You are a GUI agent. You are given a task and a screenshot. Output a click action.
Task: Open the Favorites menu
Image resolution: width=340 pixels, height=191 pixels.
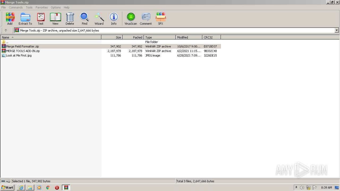(42, 7)
